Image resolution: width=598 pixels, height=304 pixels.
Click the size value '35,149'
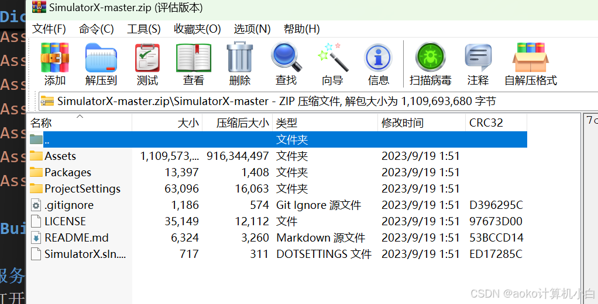click(181, 222)
